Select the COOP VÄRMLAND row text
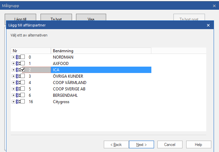This screenshot has width=219, height=152. click(70, 83)
